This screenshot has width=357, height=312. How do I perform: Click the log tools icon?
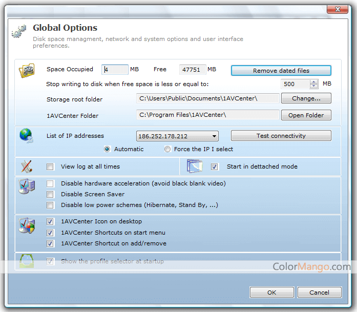(x=26, y=167)
